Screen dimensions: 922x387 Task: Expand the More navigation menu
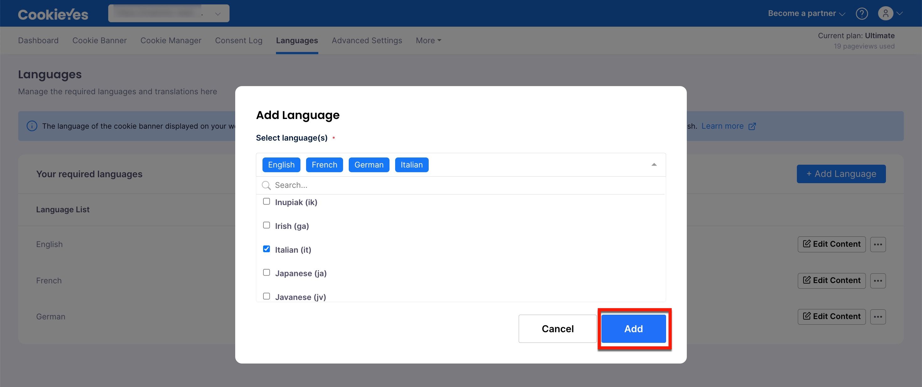(428, 40)
